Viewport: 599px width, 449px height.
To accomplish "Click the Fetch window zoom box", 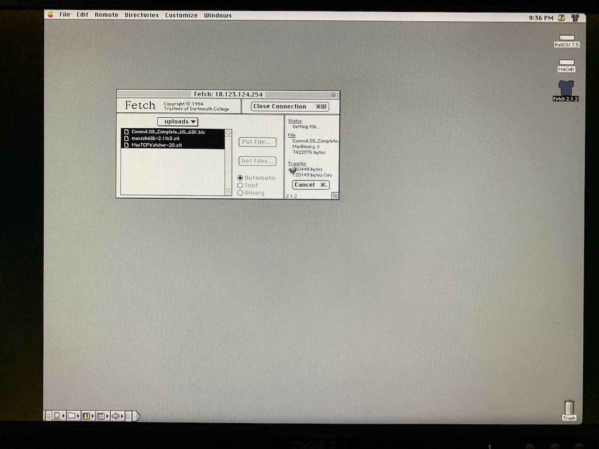I will pos(333,94).
